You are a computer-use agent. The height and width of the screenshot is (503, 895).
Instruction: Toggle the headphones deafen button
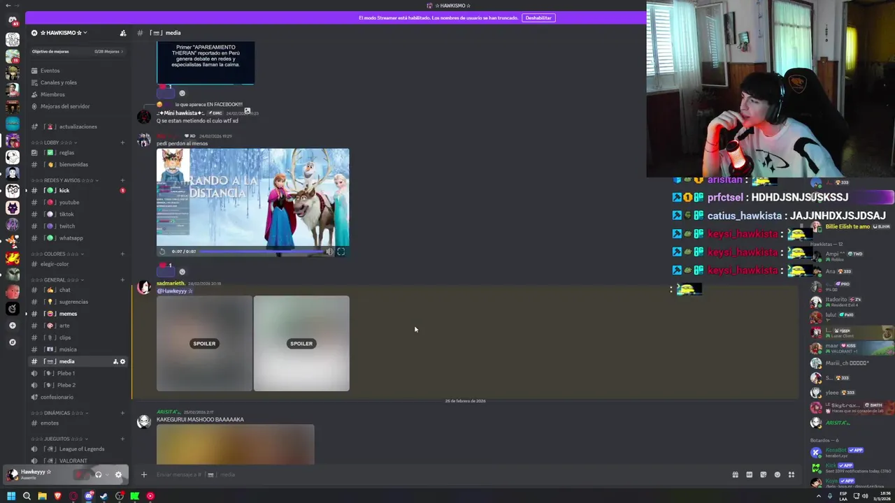98,474
